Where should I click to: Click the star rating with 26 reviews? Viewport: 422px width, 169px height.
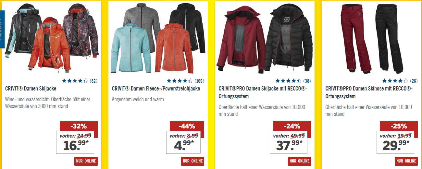click(x=400, y=81)
